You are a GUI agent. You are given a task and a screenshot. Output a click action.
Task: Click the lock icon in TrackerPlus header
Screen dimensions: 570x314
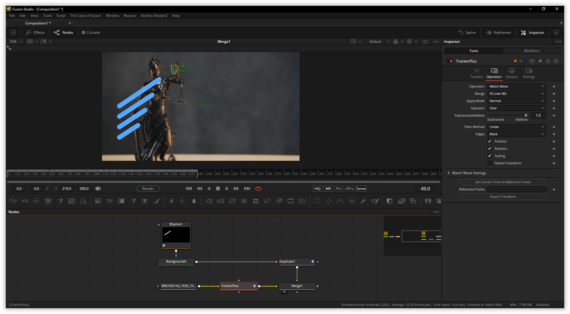click(x=548, y=61)
